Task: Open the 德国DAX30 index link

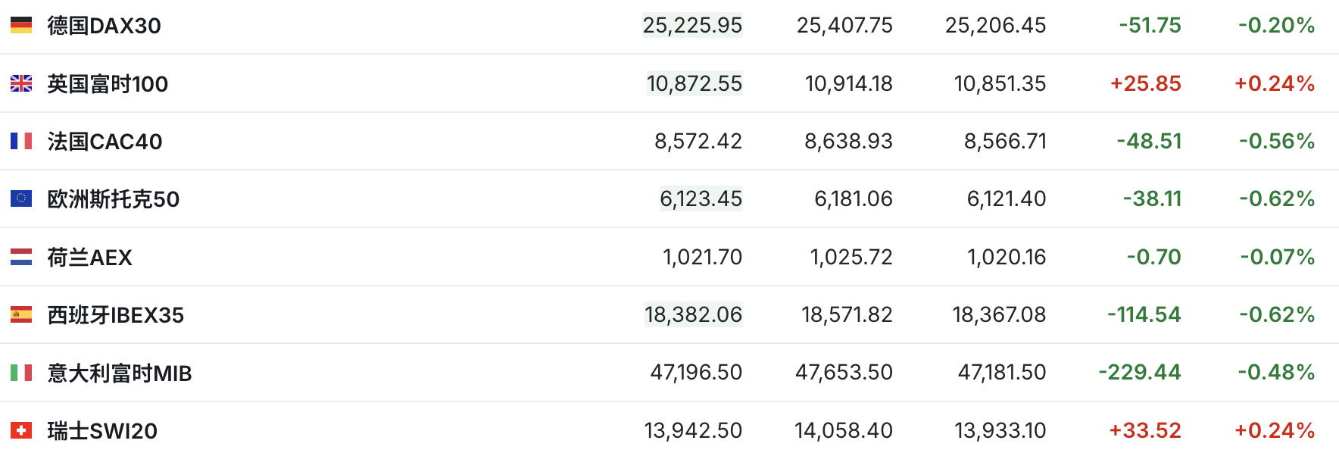Action: [104, 26]
